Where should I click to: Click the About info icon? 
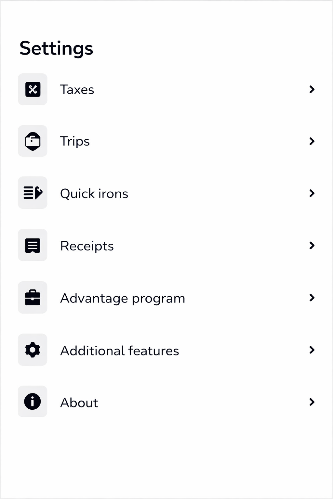pyautogui.click(x=33, y=402)
